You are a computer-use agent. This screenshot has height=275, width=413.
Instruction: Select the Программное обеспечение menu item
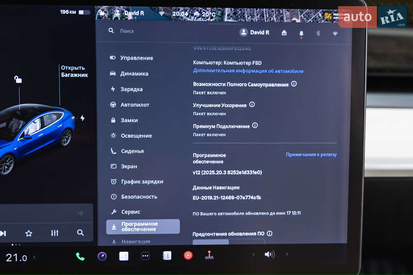pos(143,227)
